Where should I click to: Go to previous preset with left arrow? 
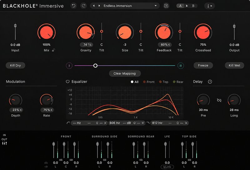tap(94, 6)
